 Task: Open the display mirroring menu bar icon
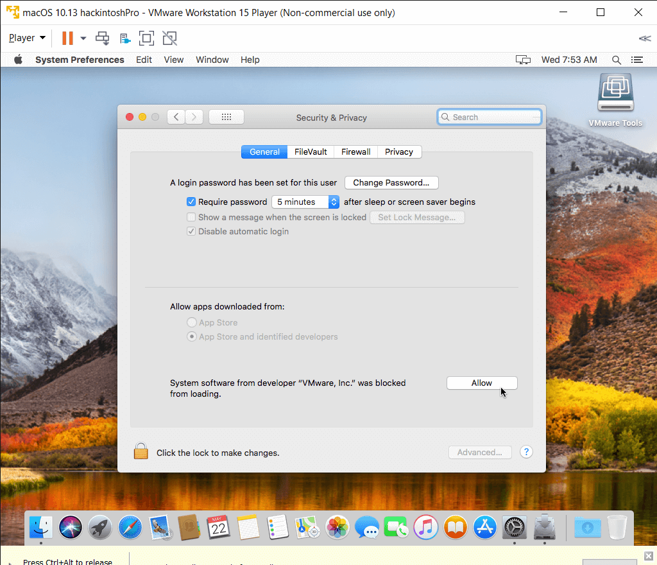click(x=523, y=60)
